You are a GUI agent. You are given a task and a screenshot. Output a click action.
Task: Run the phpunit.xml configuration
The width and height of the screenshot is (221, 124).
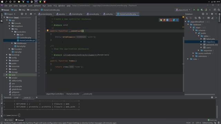tap(194, 10)
